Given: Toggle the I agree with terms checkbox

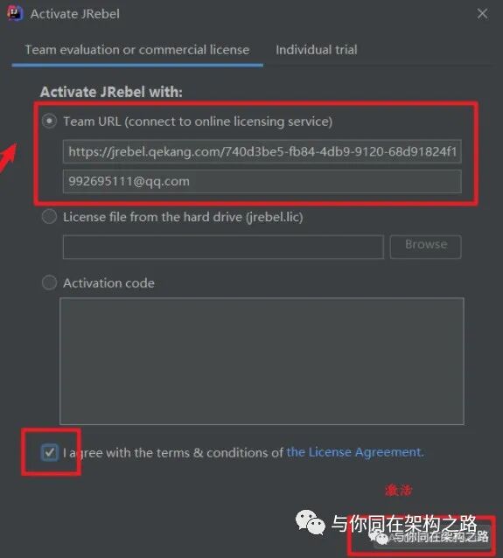Looking at the screenshot, I should pos(50,452).
